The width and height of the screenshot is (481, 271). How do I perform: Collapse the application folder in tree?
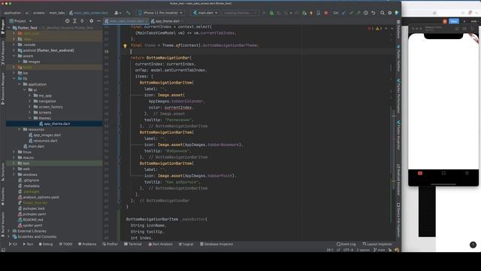click(x=20, y=84)
